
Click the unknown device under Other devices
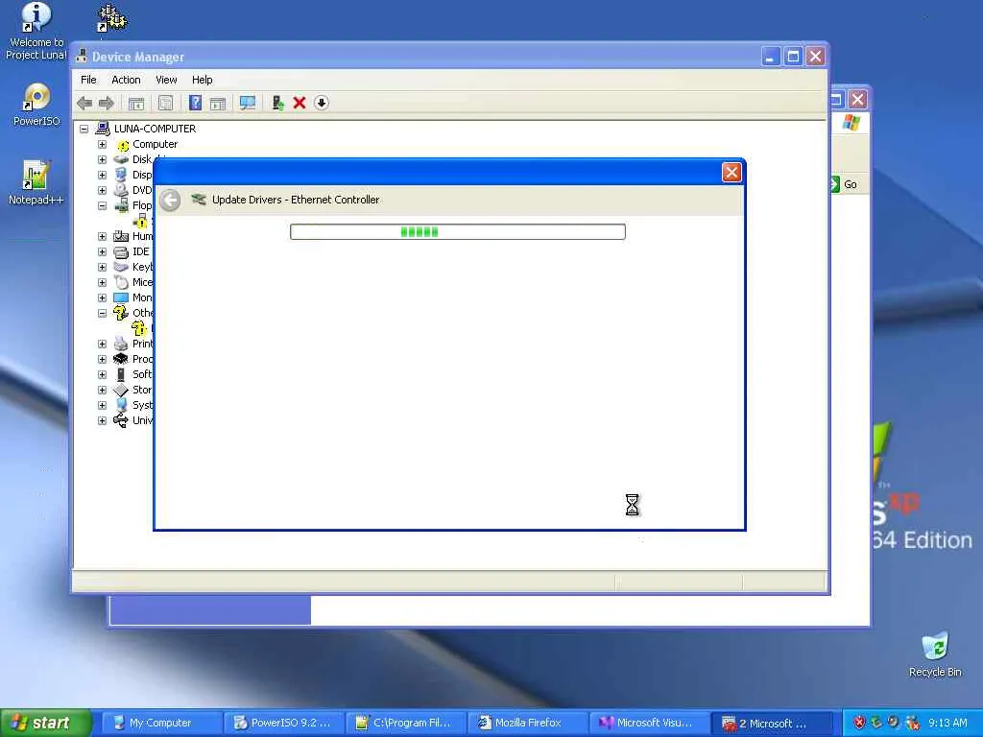(x=139, y=328)
